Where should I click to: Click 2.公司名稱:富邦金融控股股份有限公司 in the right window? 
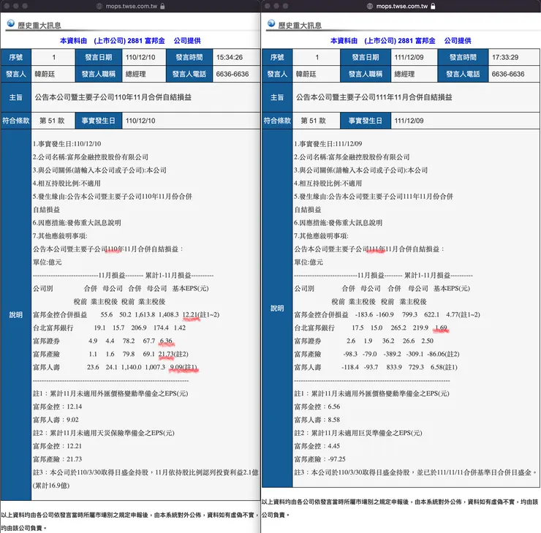352,157
